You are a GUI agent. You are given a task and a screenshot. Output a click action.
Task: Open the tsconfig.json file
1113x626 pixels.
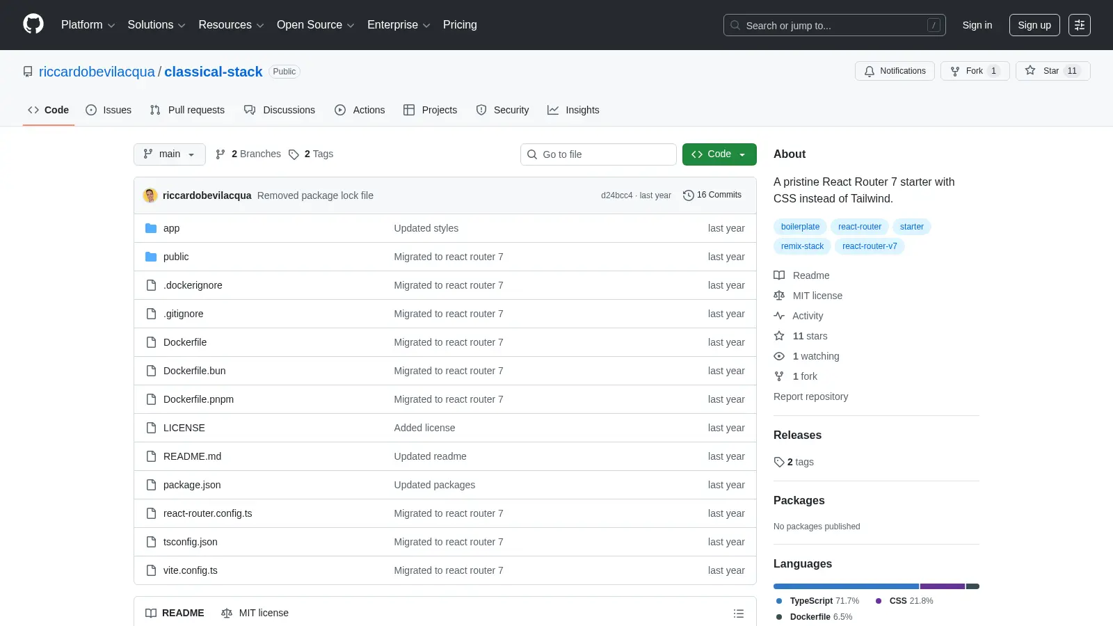click(190, 542)
